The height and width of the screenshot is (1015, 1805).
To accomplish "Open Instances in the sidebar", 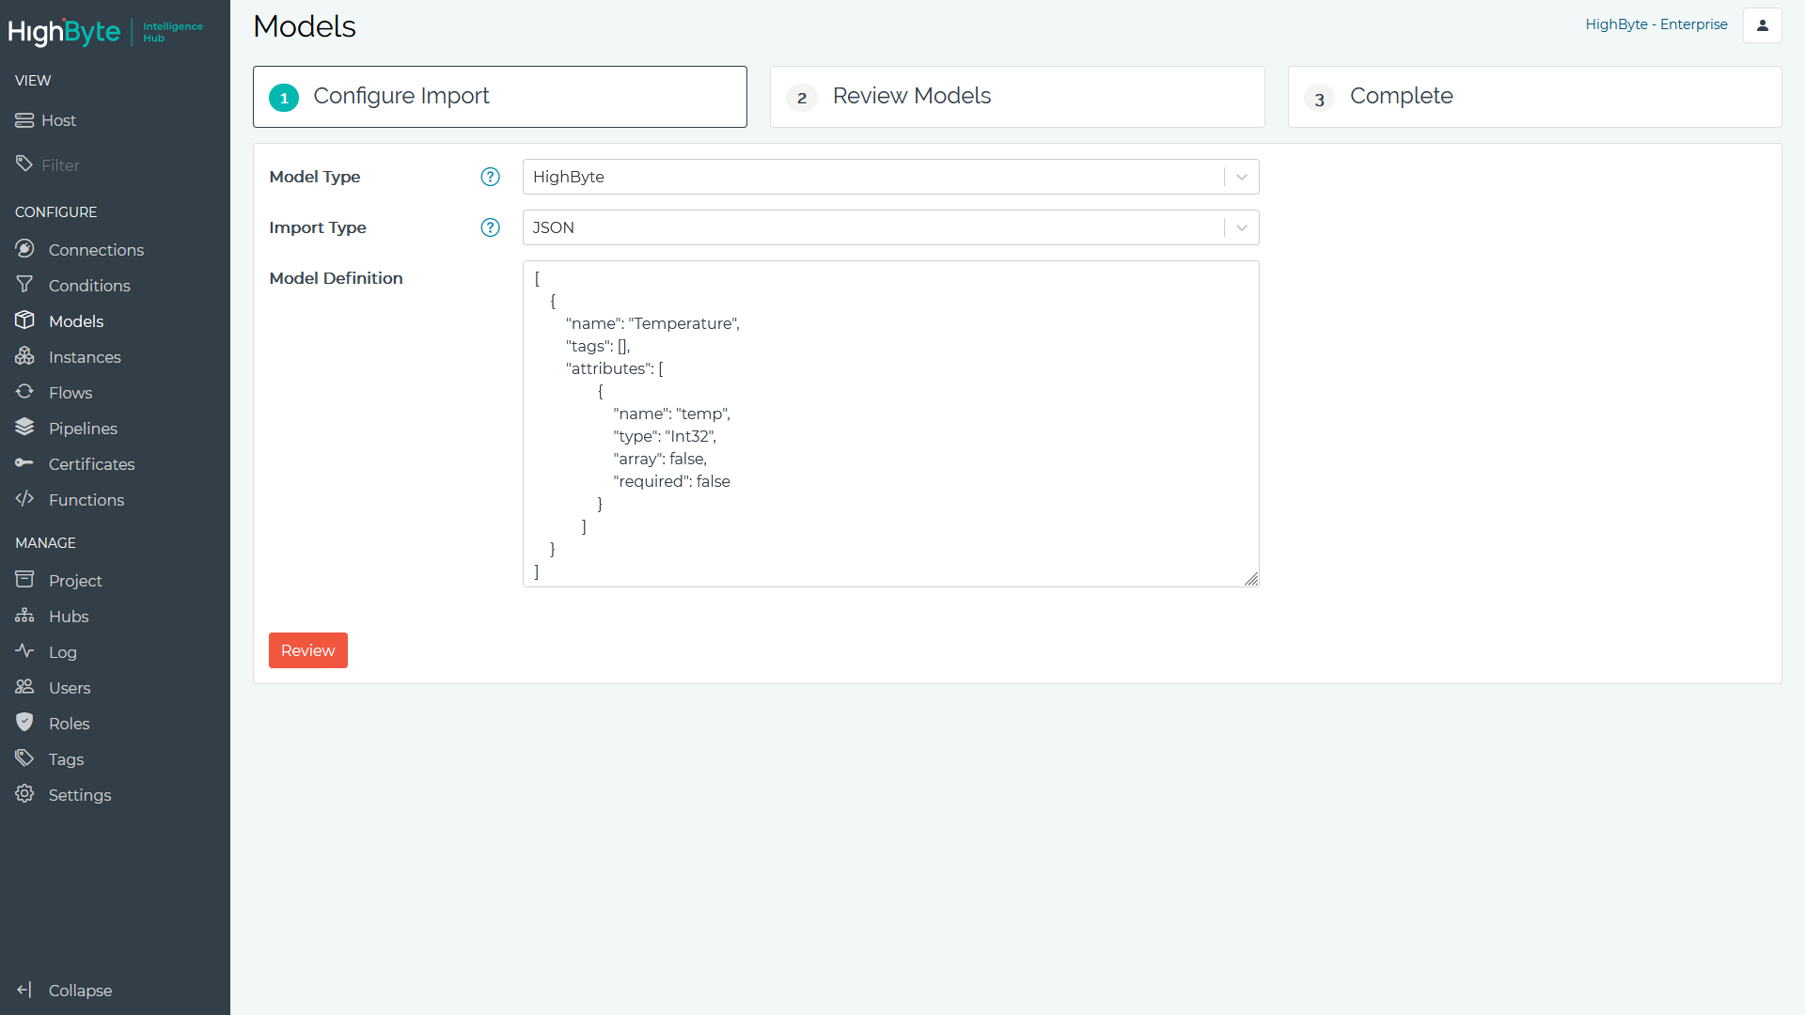I will coord(85,357).
